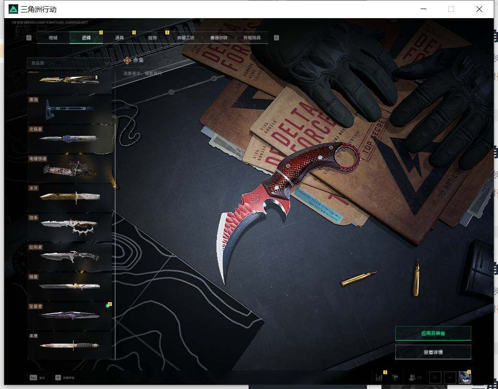The width and height of the screenshot is (498, 389).
Task: Click the second plus squad slot
Action: pos(450,378)
